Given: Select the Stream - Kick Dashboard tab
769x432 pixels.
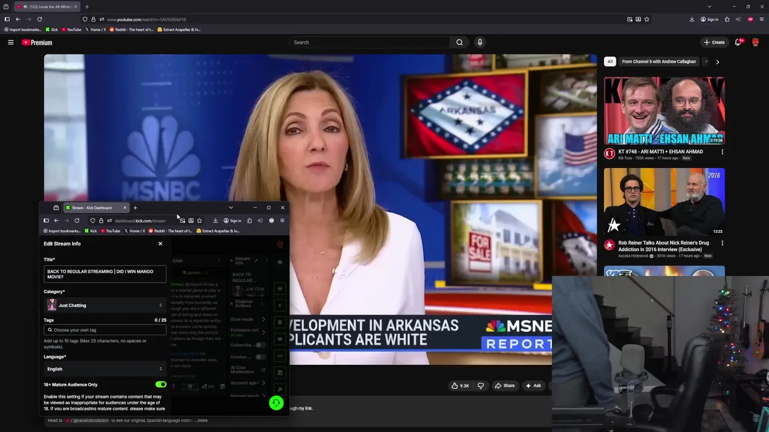Looking at the screenshot, I should (96, 208).
